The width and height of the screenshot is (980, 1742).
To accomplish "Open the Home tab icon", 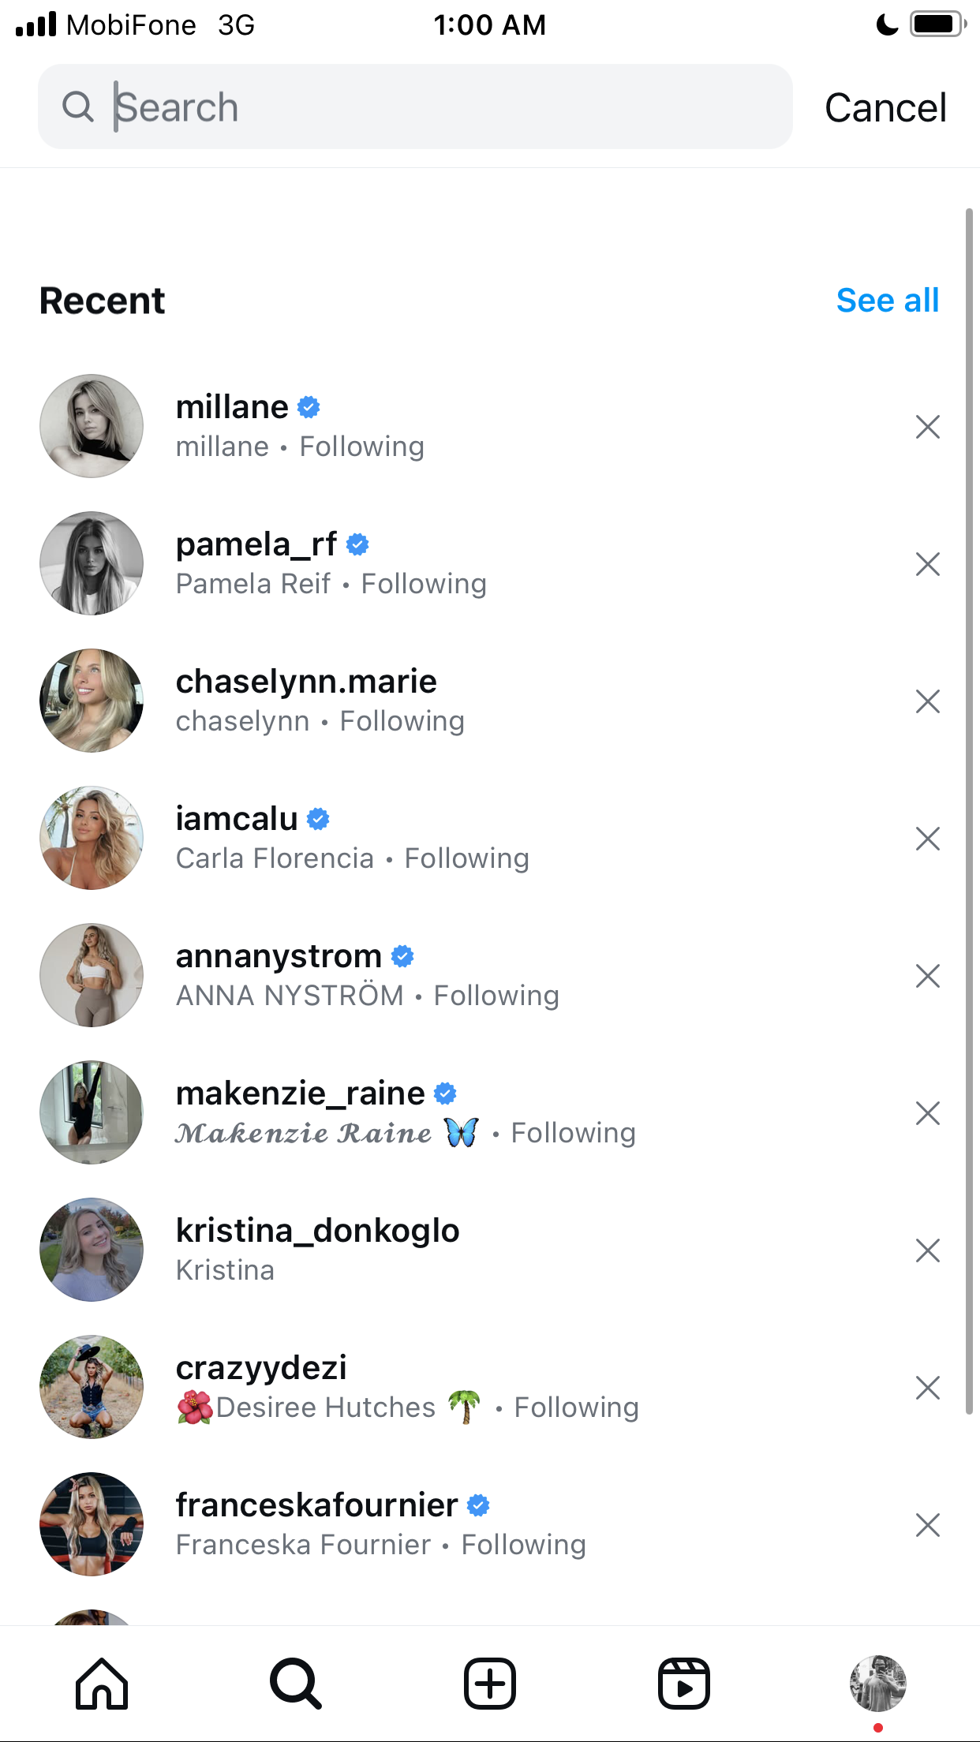I will [x=102, y=1684].
